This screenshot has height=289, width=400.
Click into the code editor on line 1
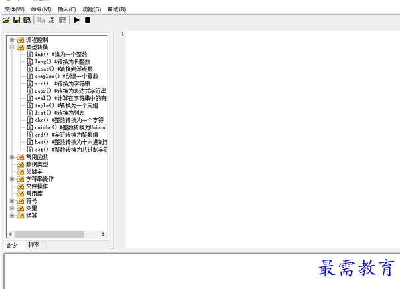pyautogui.click(x=262, y=34)
